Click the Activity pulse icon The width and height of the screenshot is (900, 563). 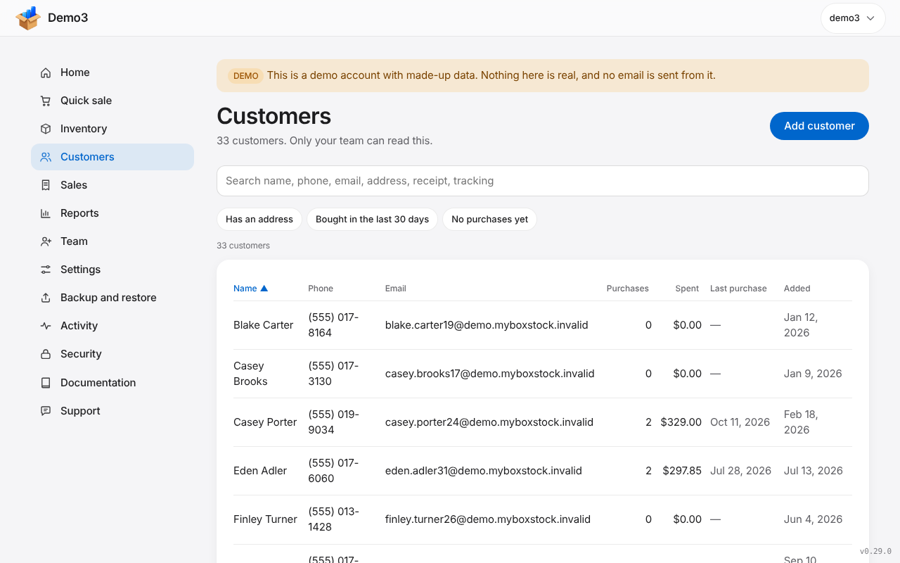point(46,326)
